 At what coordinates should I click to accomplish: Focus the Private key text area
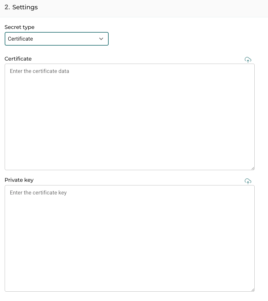[130, 238]
